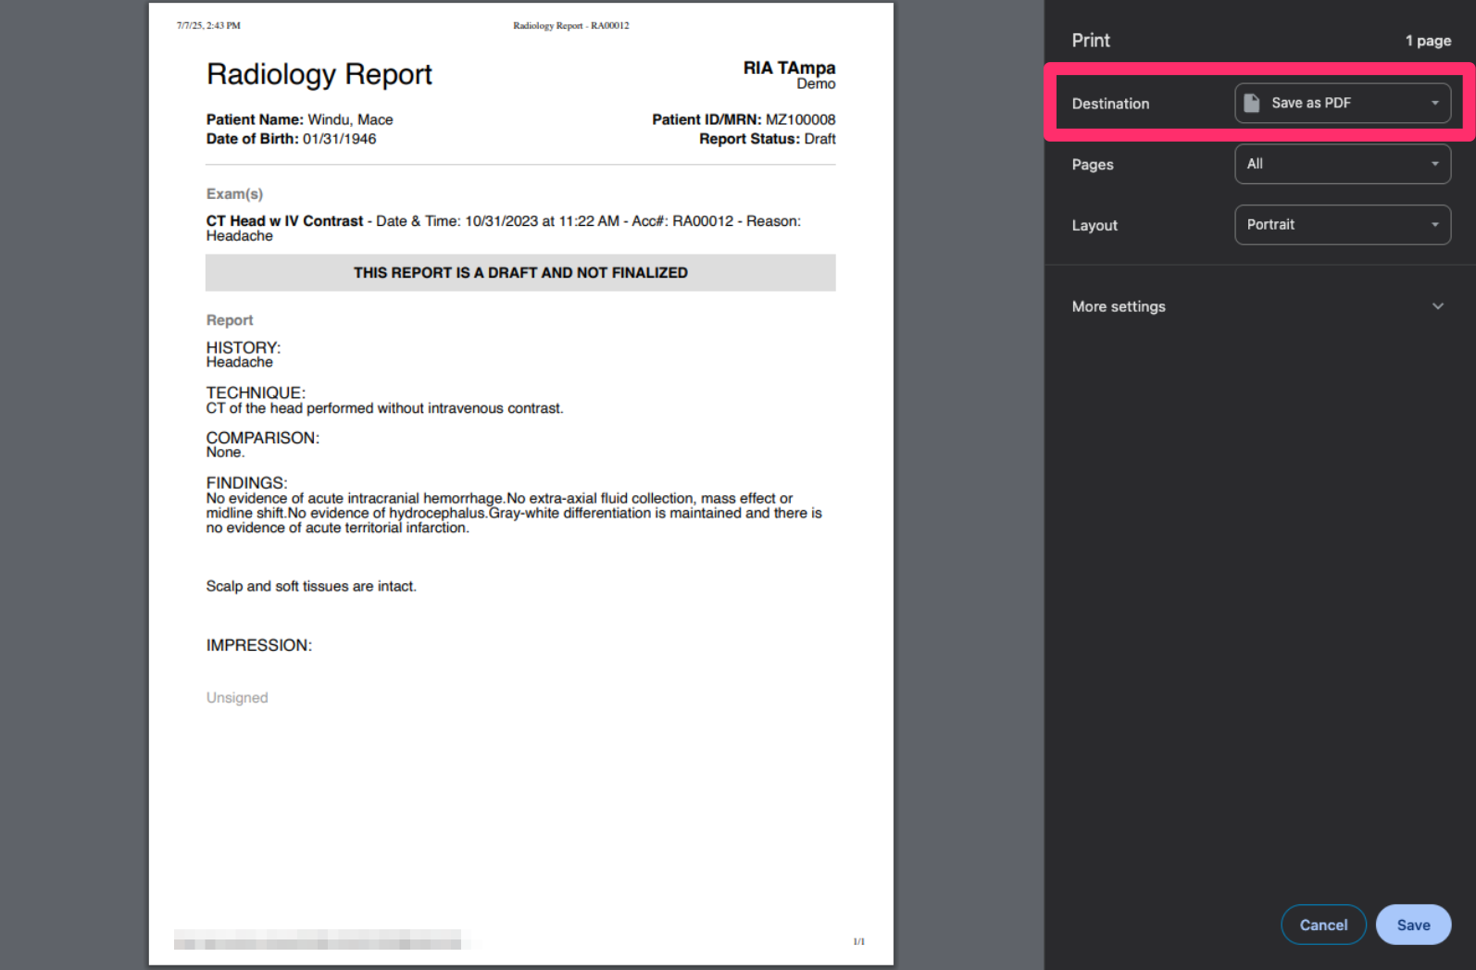
Task: Click the 'Patient Name: Windu, Mace' text
Action: coord(299,119)
